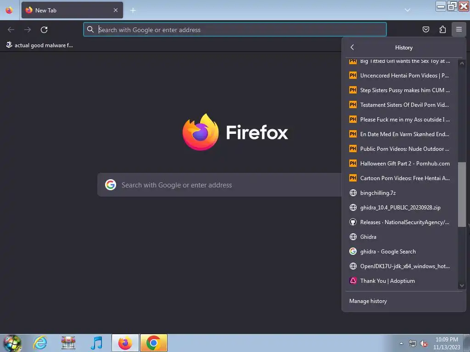Click Google logo in page search box

pyautogui.click(x=111, y=185)
